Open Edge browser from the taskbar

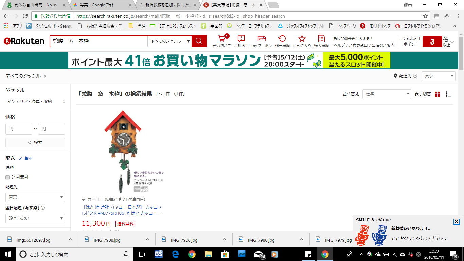(175, 254)
